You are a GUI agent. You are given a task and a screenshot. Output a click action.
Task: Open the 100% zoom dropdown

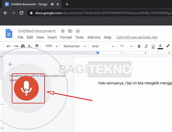(x=51, y=46)
